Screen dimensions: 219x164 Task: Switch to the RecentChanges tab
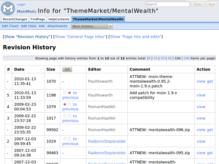[15, 19]
